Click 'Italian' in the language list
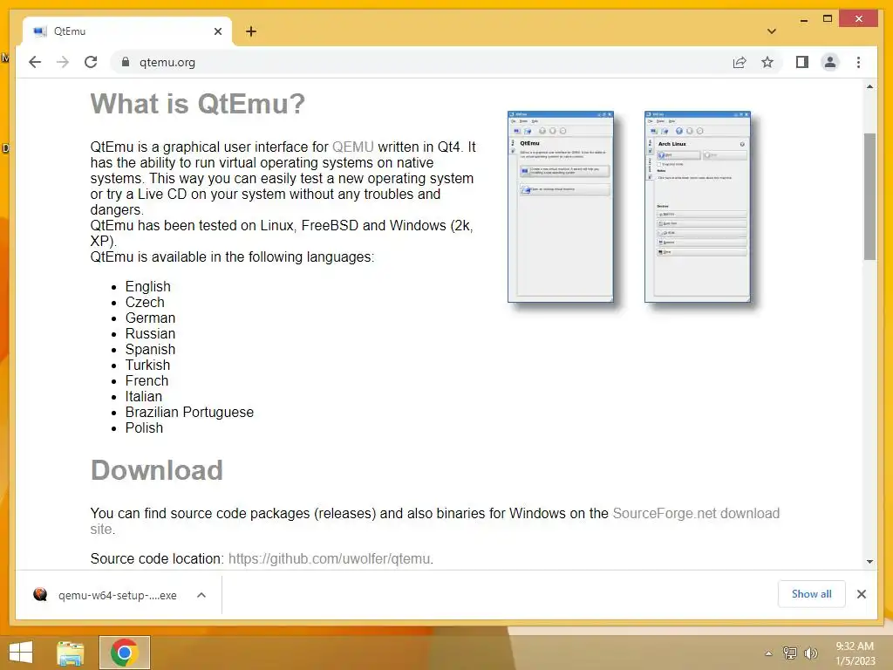 click(x=144, y=396)
